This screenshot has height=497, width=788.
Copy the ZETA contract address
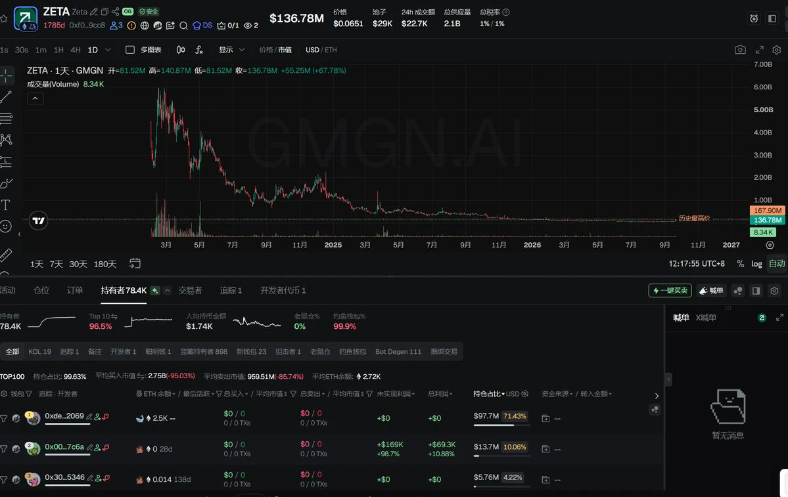104,12
